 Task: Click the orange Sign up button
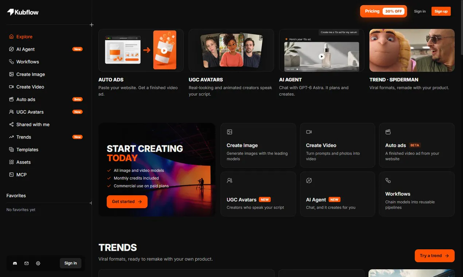[x=441, y=11]
